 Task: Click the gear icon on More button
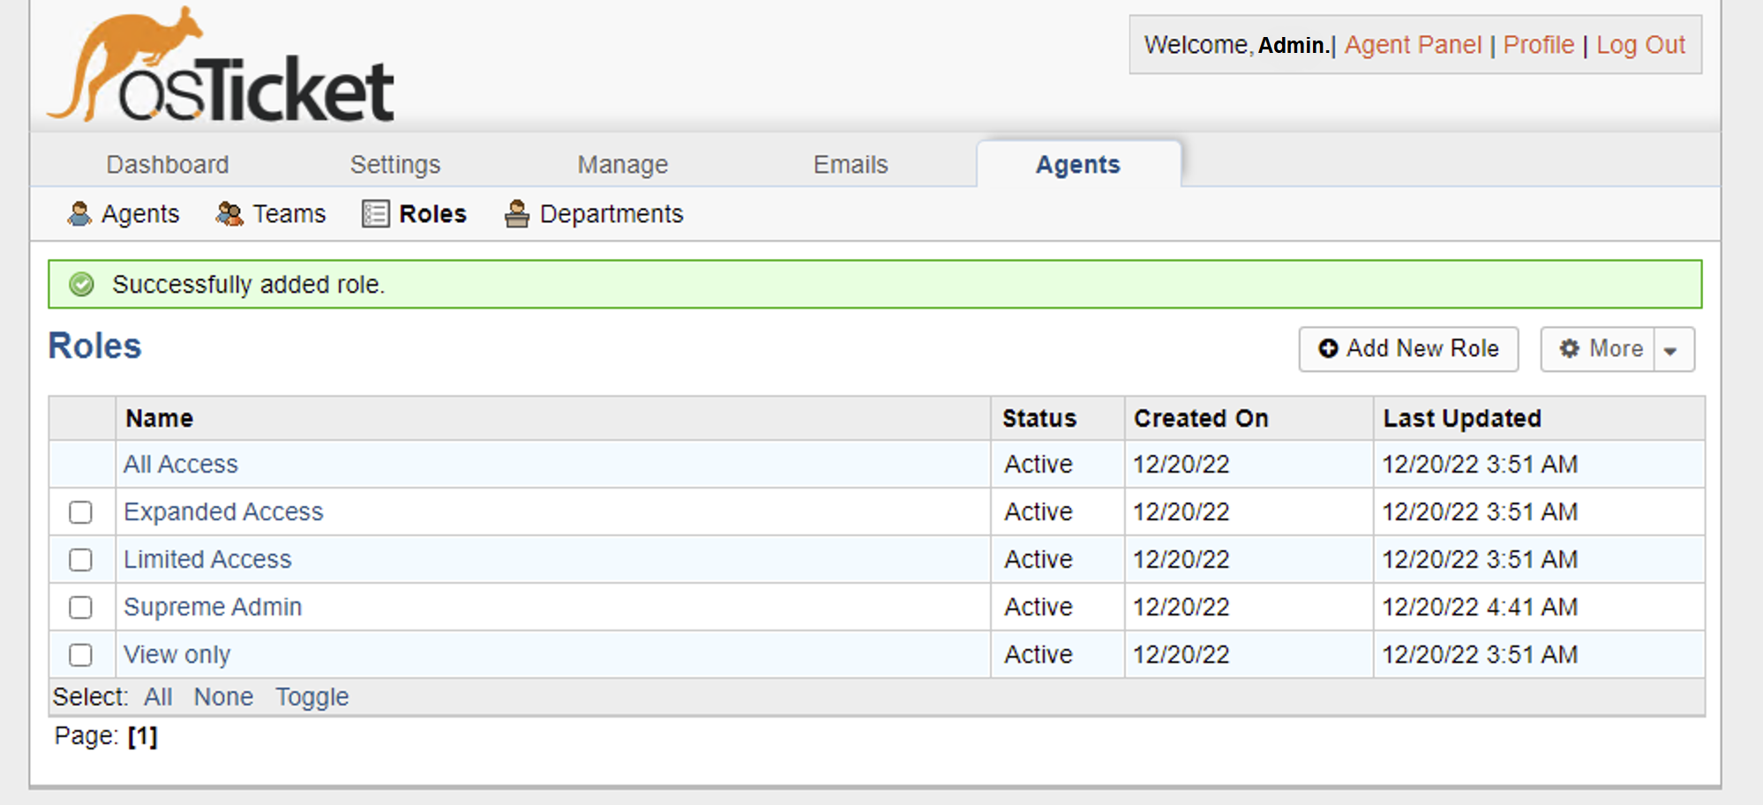pos(1570,348)
